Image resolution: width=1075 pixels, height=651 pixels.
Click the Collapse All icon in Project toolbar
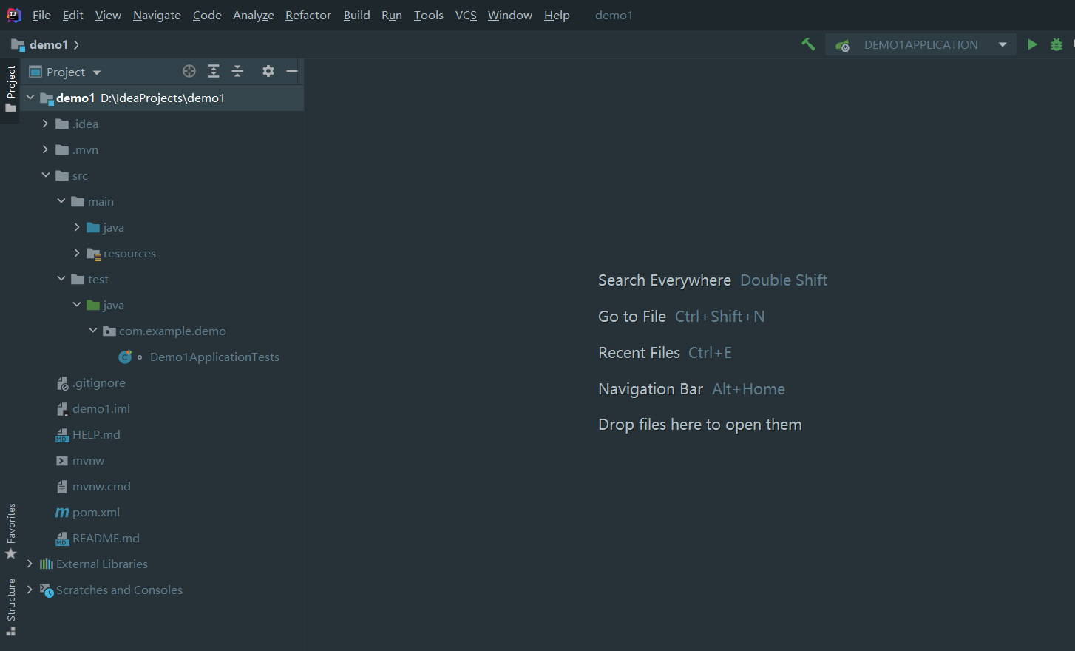(237, 71)
